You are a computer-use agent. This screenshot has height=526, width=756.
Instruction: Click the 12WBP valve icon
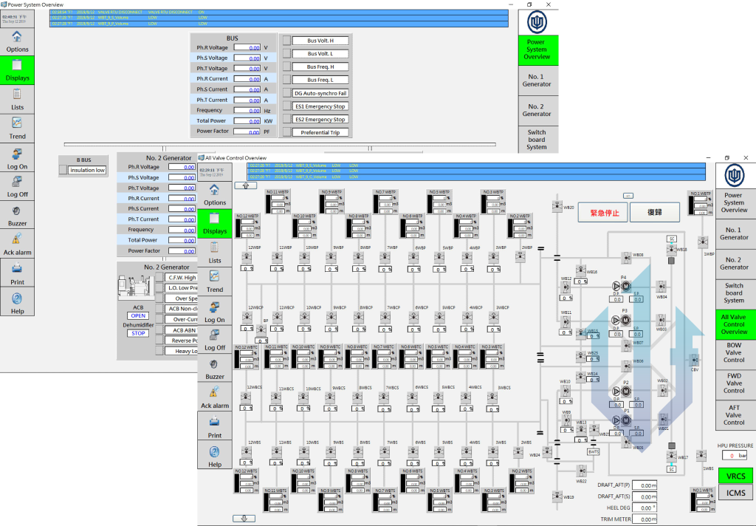(247, 256)
